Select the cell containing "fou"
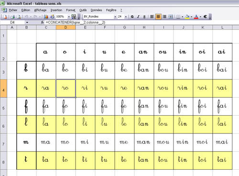The width and height of the screenshot is (239, 176). click(x=164, y=107)
